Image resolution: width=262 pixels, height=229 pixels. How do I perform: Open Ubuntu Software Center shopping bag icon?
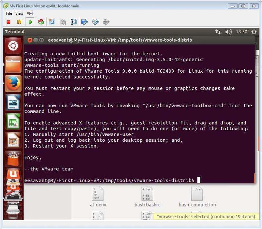point(13,159)
